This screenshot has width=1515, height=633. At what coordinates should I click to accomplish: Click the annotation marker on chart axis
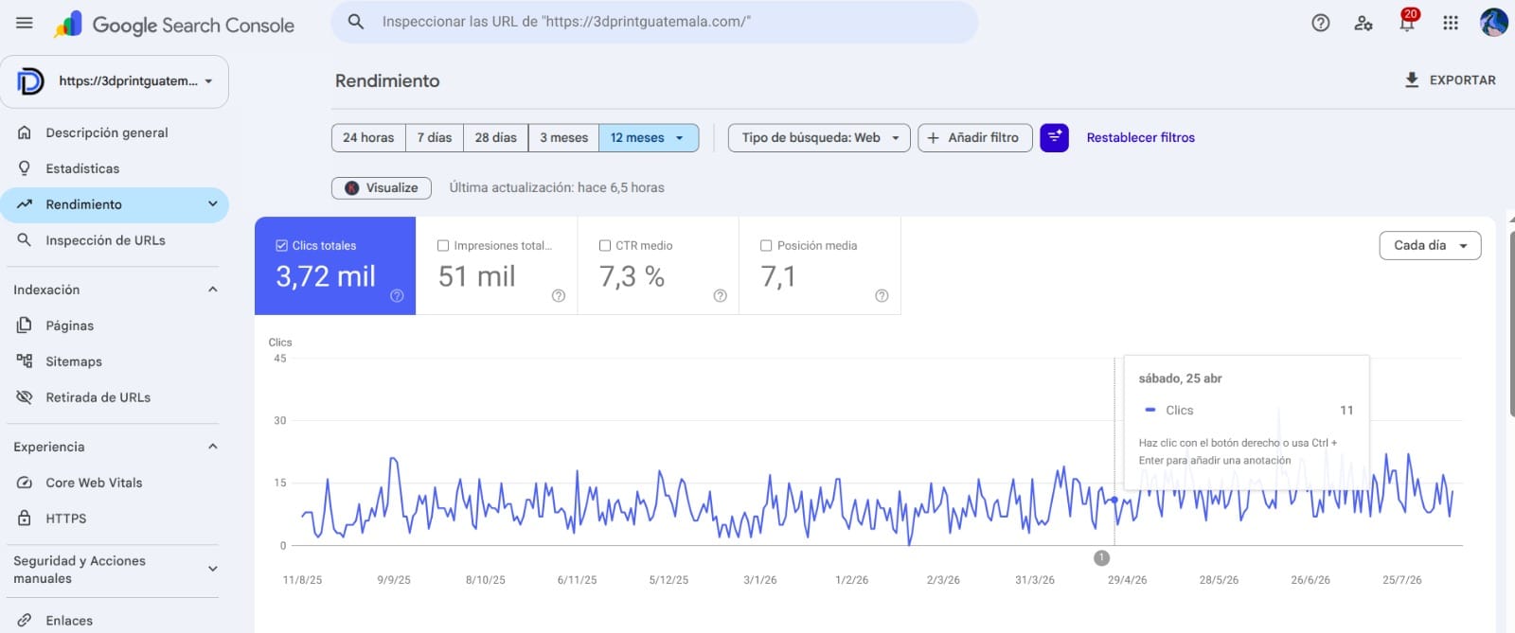[1101, 558]
